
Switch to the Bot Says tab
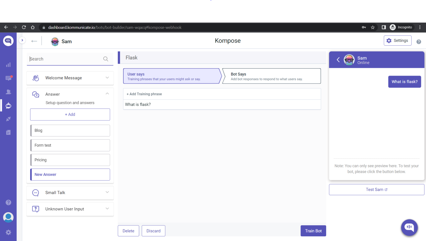[271, 76]
